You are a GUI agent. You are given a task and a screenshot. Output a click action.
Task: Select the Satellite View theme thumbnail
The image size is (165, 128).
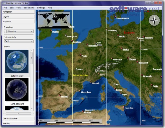[17, 61]
